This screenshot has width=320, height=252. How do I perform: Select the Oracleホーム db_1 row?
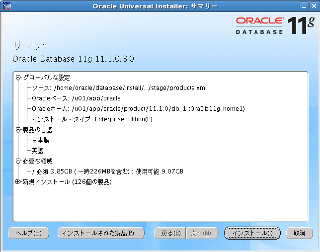coord(138,109)
